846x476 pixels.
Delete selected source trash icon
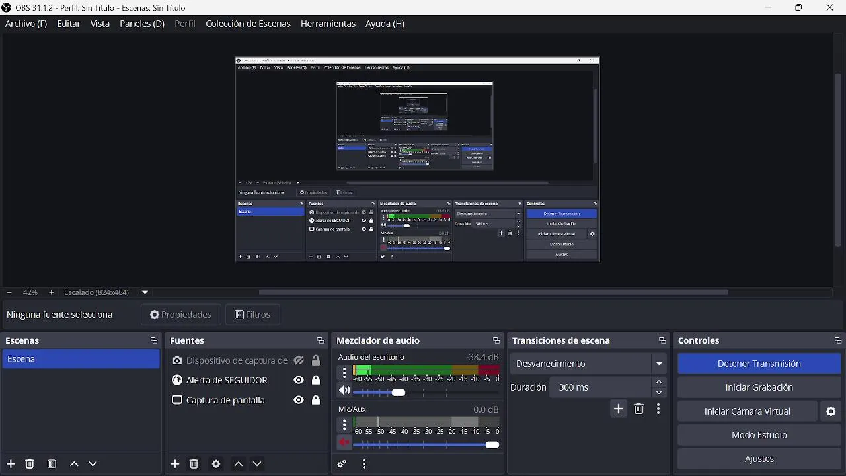pos(194,464)
